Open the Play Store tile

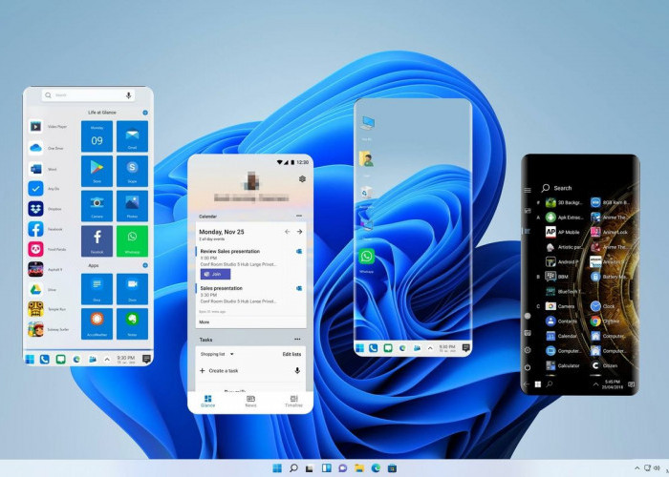(97, 171)
